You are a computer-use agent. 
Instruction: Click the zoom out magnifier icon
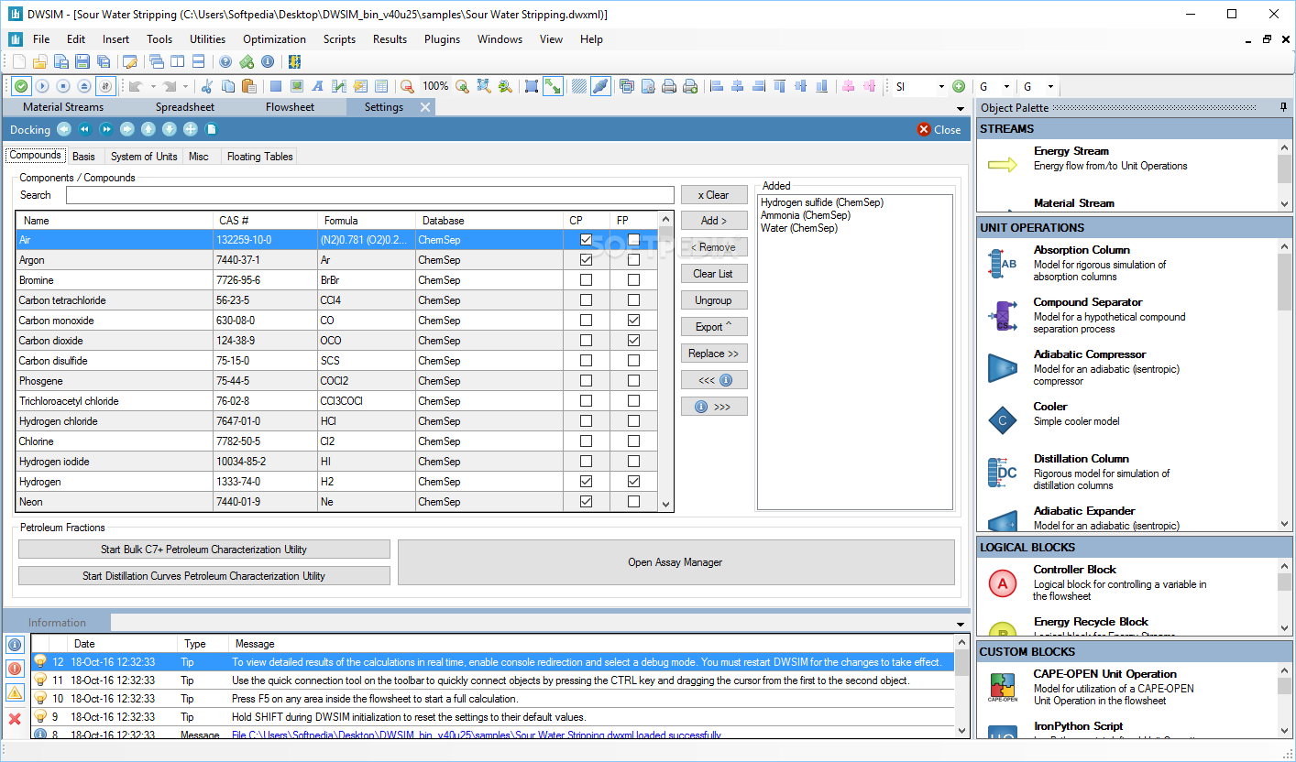pyautogui.click(x=407, y=86)
